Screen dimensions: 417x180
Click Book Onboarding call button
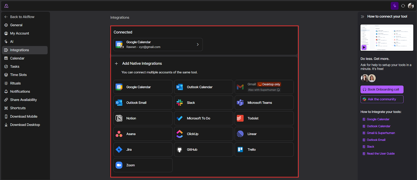[x=382, y=89]
